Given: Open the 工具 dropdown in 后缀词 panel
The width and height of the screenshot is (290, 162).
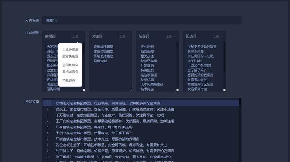Looking at the screenshot, I should (171, 36).
